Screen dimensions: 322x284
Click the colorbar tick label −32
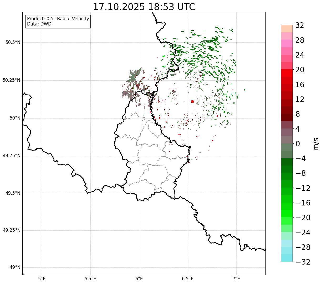click(x=303, y=262)
